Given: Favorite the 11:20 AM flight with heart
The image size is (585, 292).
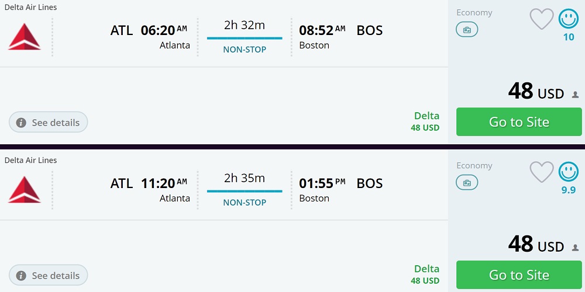Looking at the screenshot, I should (541, 172).
